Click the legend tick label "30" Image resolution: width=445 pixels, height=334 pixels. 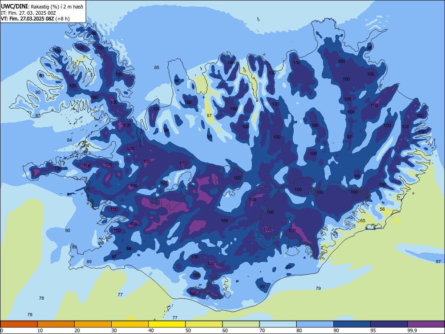tap(114, 330)
